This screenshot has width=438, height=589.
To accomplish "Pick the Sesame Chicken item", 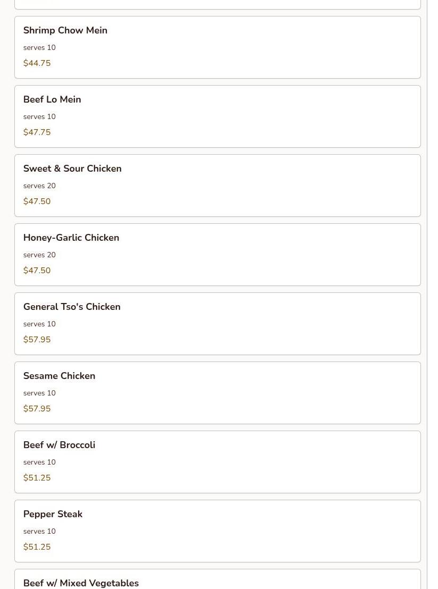I will (217, 393).
